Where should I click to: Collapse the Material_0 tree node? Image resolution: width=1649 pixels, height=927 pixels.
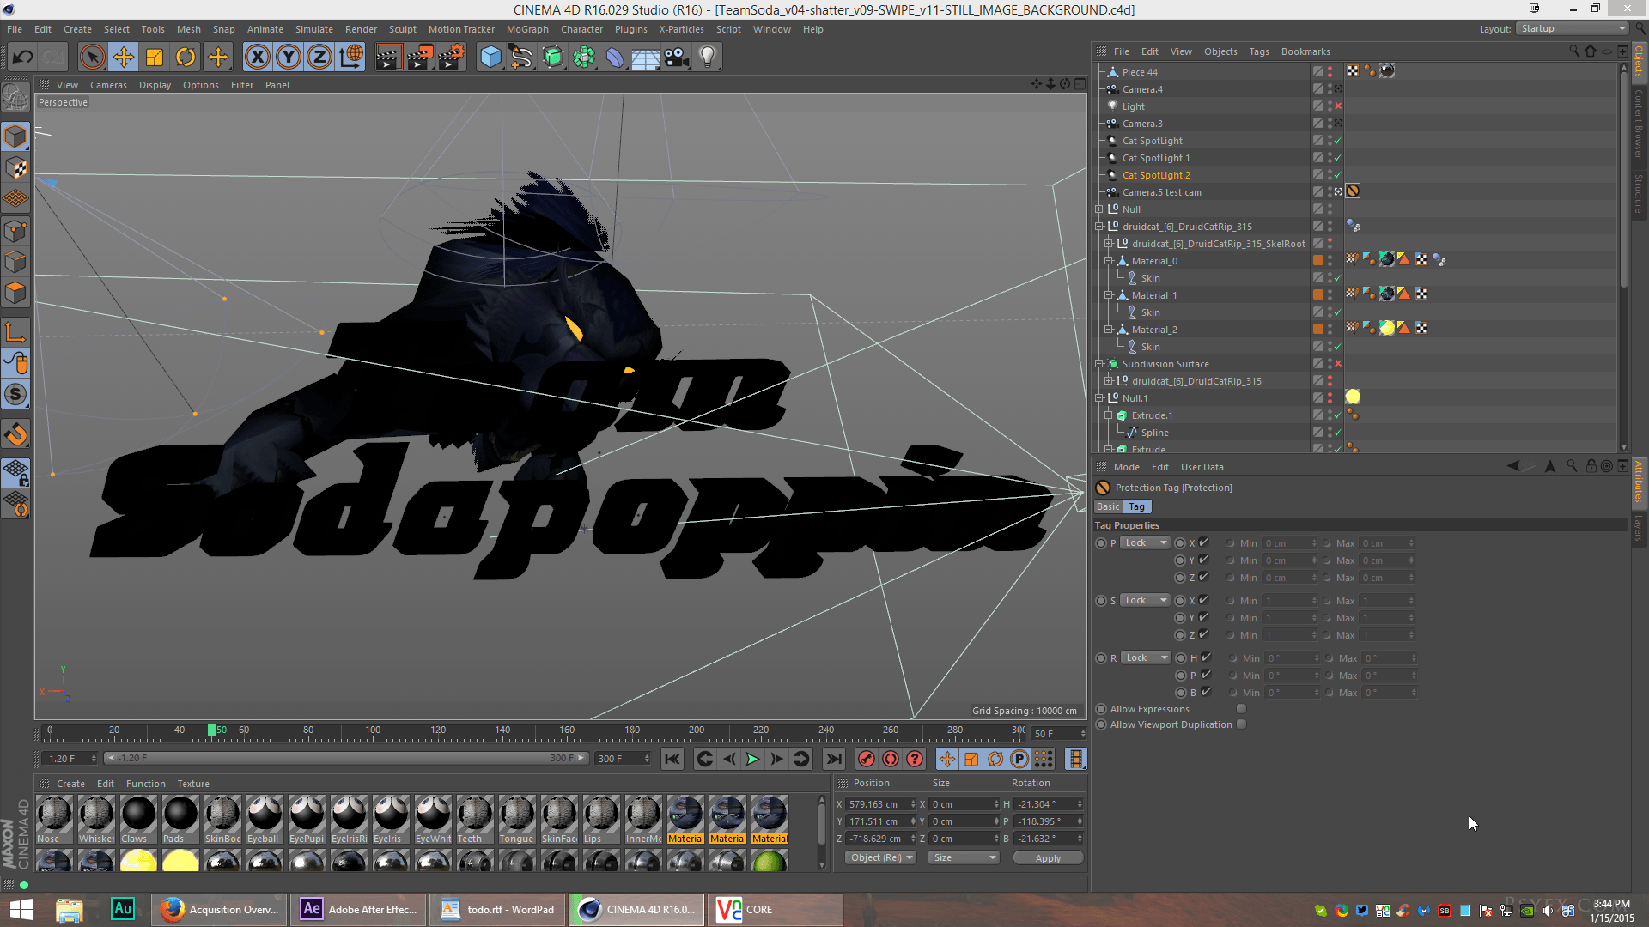(x=1109, y=261)
